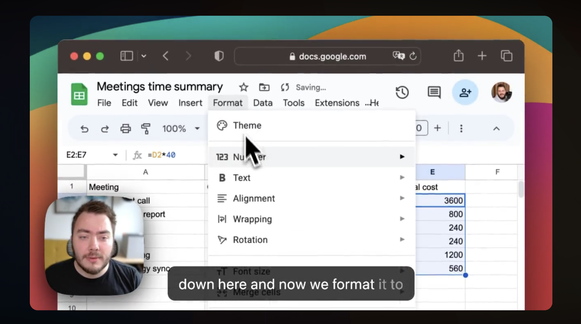Select row 1 header

point(72,187)
